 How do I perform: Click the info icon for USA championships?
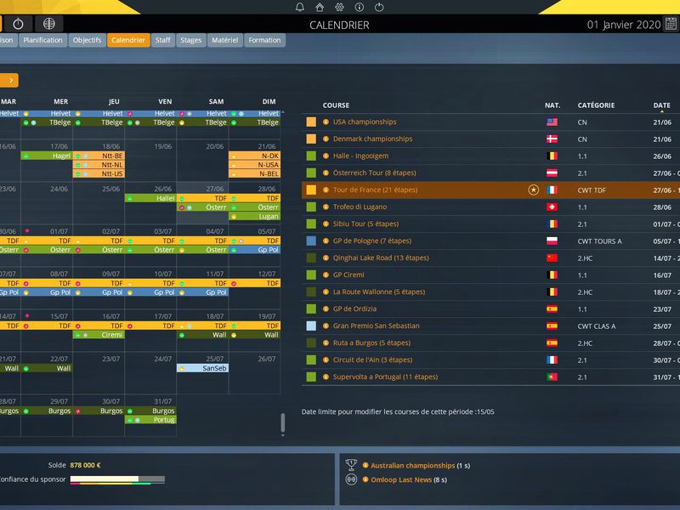pos(326,122)
